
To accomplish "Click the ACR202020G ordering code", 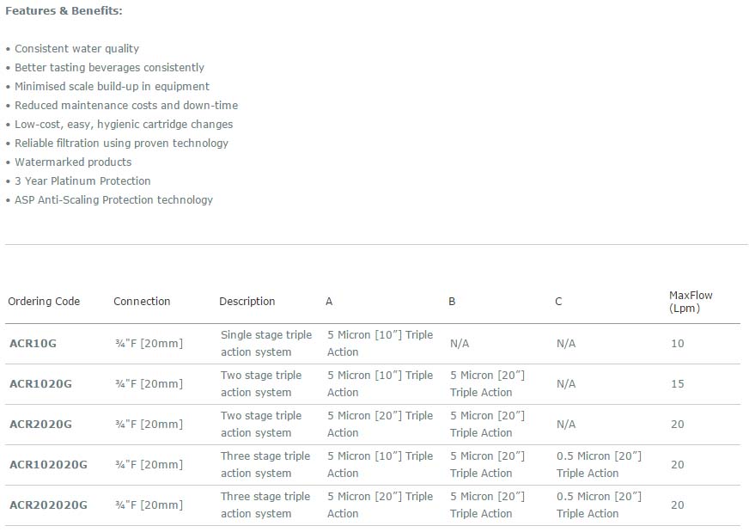I will point(48,505).
